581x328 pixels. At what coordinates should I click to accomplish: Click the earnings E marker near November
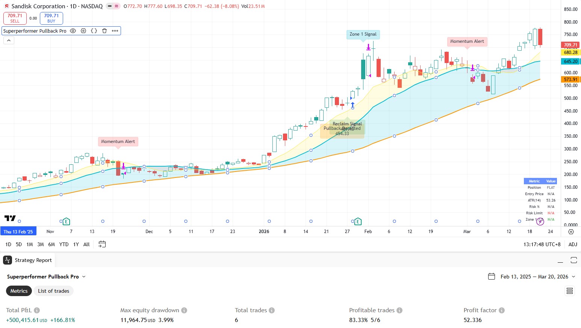click(66, 221)
